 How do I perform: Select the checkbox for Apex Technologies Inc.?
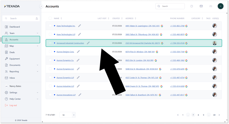pyautogui.click(x=50, y=26)
